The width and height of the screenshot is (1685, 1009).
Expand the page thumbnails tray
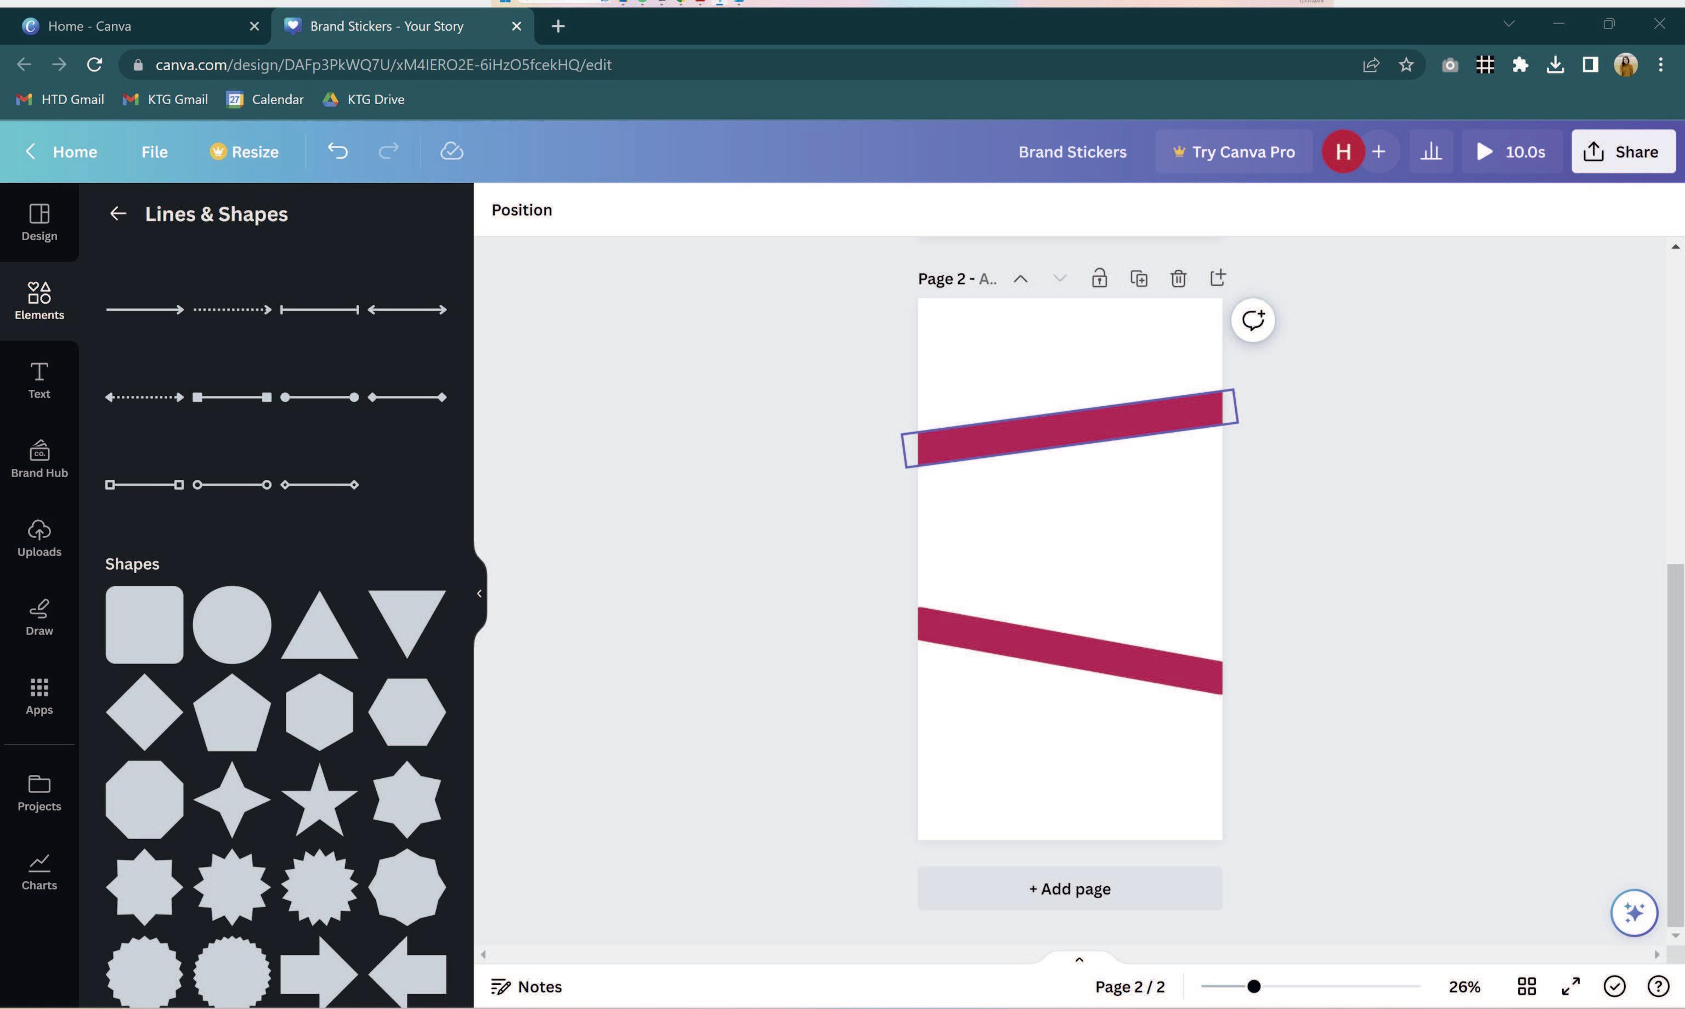[x=1078, y=959]
